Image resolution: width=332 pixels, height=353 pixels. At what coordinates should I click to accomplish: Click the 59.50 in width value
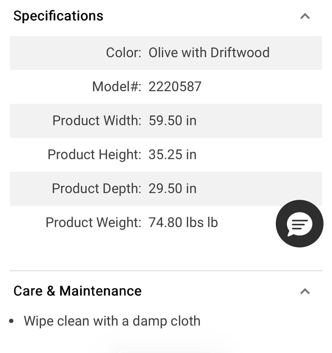point(173,120)
